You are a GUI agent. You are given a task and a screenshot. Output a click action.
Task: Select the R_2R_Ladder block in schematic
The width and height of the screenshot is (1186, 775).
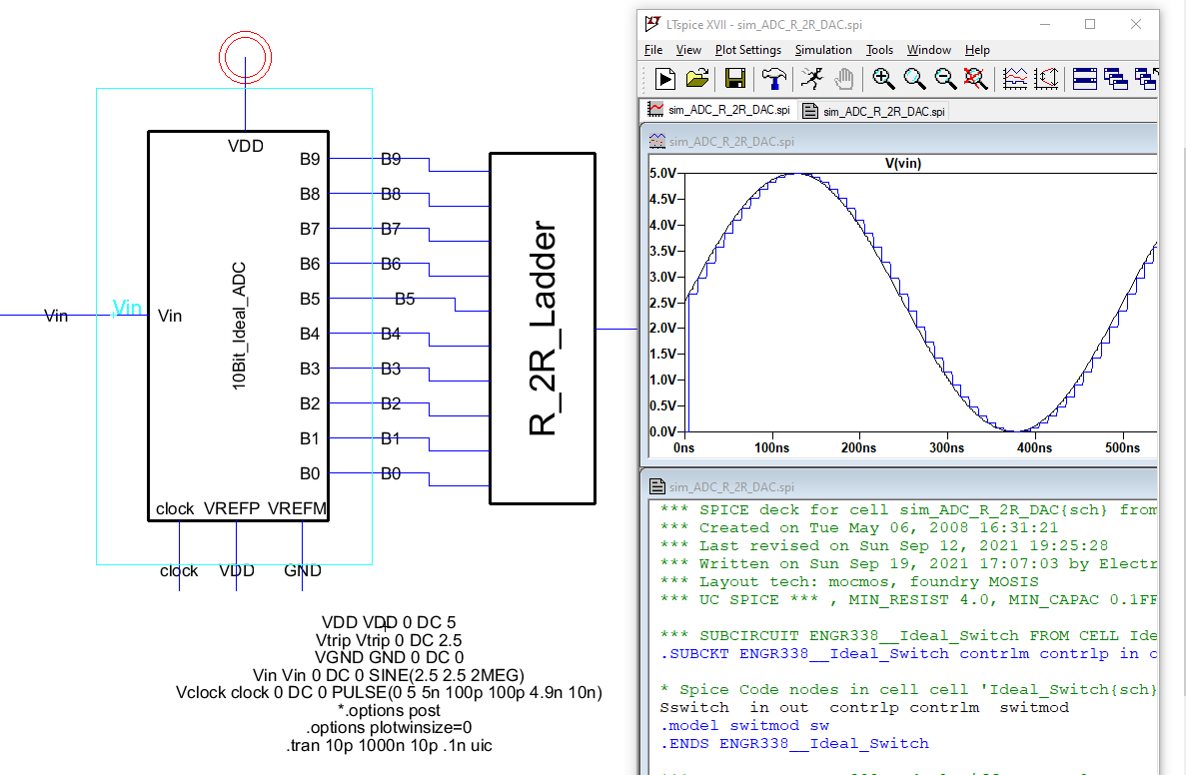click(x=543, y=329)
